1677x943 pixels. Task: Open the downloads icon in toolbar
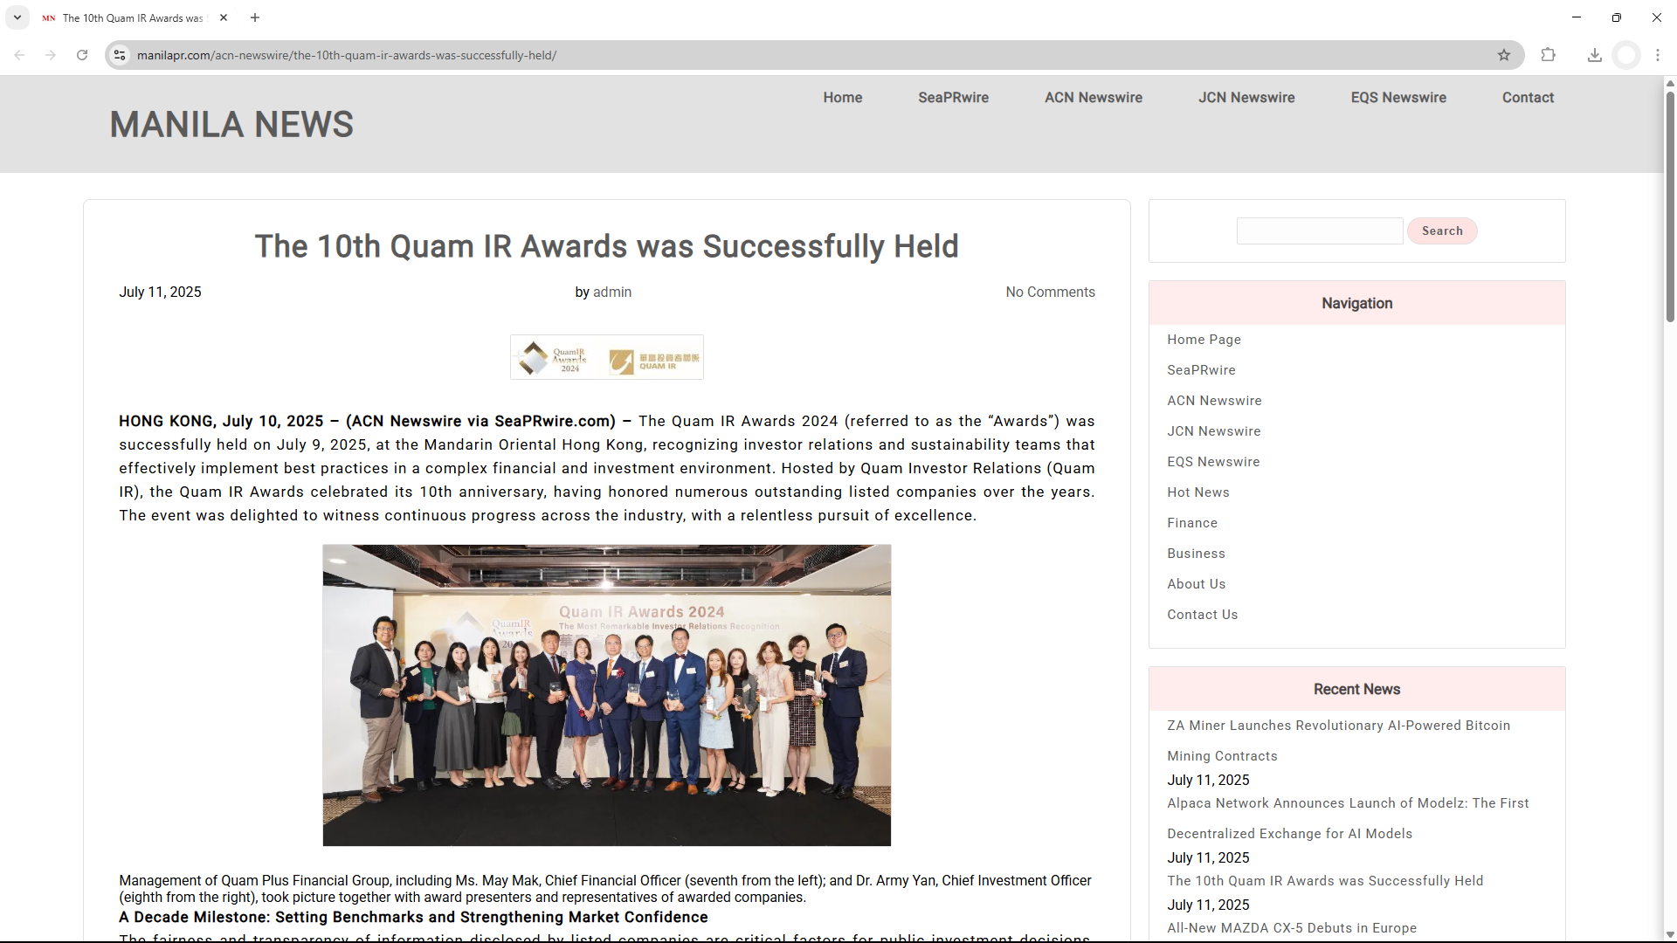point(1595,55)
